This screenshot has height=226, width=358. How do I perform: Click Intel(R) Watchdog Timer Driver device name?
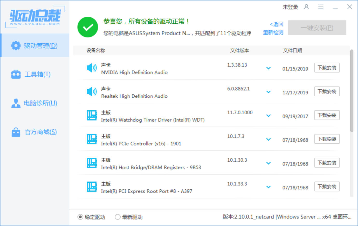(x=153, y=120)
